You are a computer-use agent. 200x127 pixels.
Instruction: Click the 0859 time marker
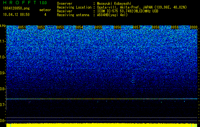pos(175,27)
